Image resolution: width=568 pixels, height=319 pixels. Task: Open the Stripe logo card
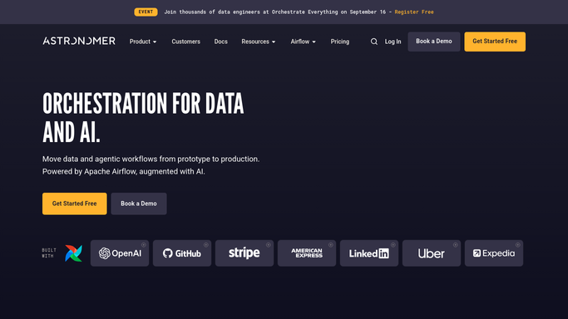point(244,253)
